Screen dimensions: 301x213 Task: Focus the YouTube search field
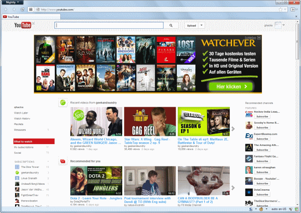[x=109, y=26]
